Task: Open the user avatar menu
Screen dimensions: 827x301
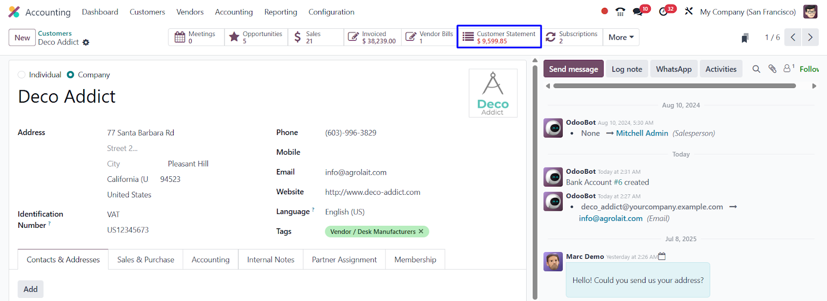Action: click(810, 11)
